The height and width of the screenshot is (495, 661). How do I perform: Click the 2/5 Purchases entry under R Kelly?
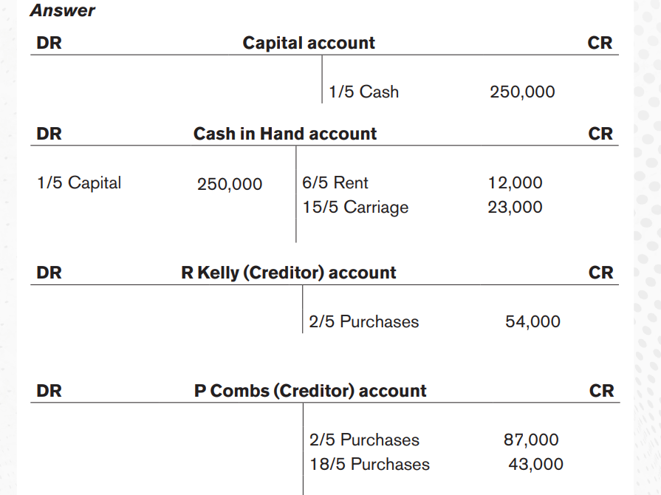coord(364,321)
